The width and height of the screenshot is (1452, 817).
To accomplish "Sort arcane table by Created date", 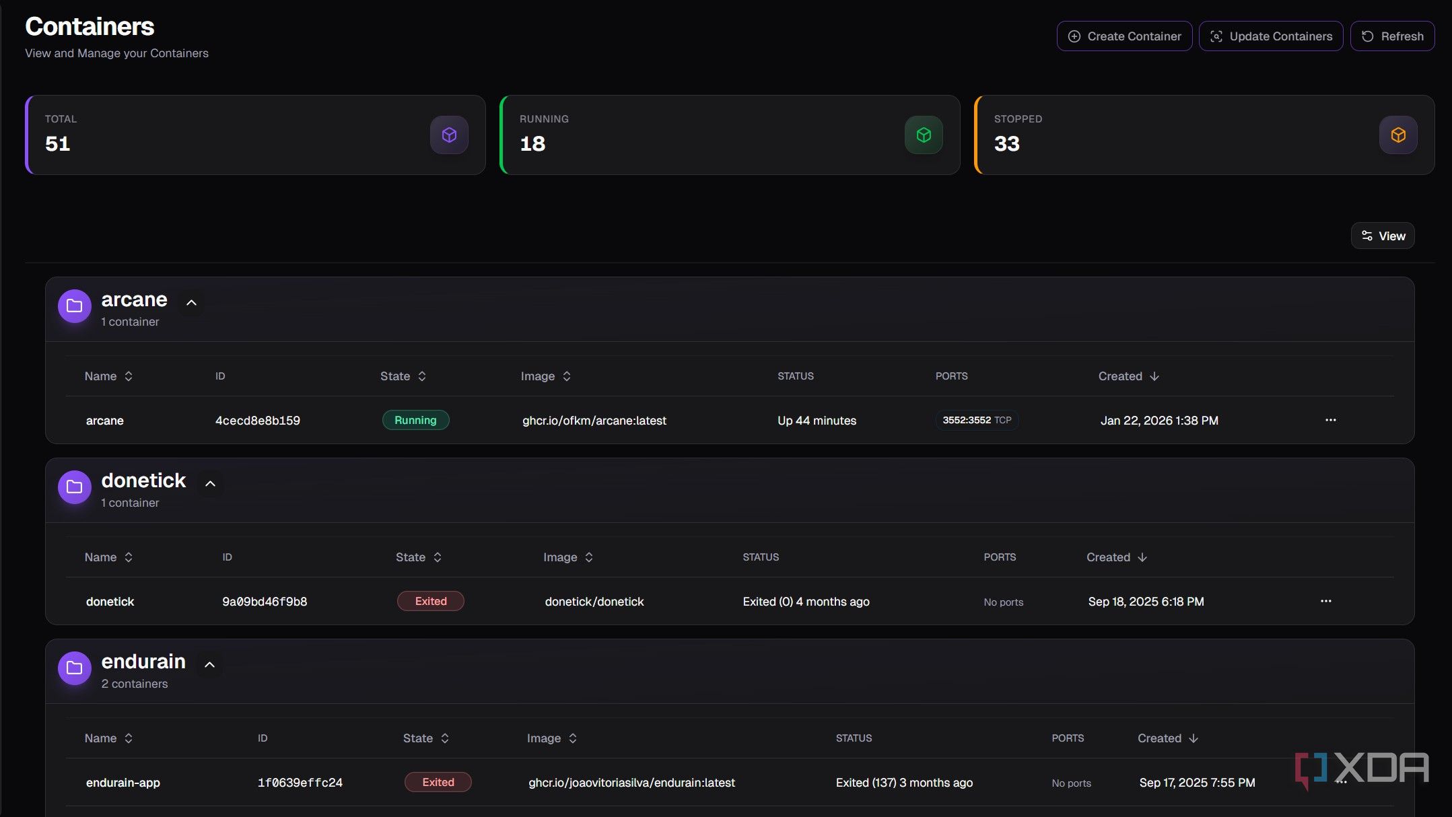I will click(x=1129, y=376).
